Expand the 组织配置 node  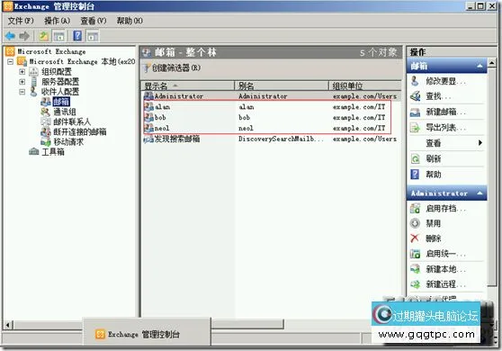[22, 71]
